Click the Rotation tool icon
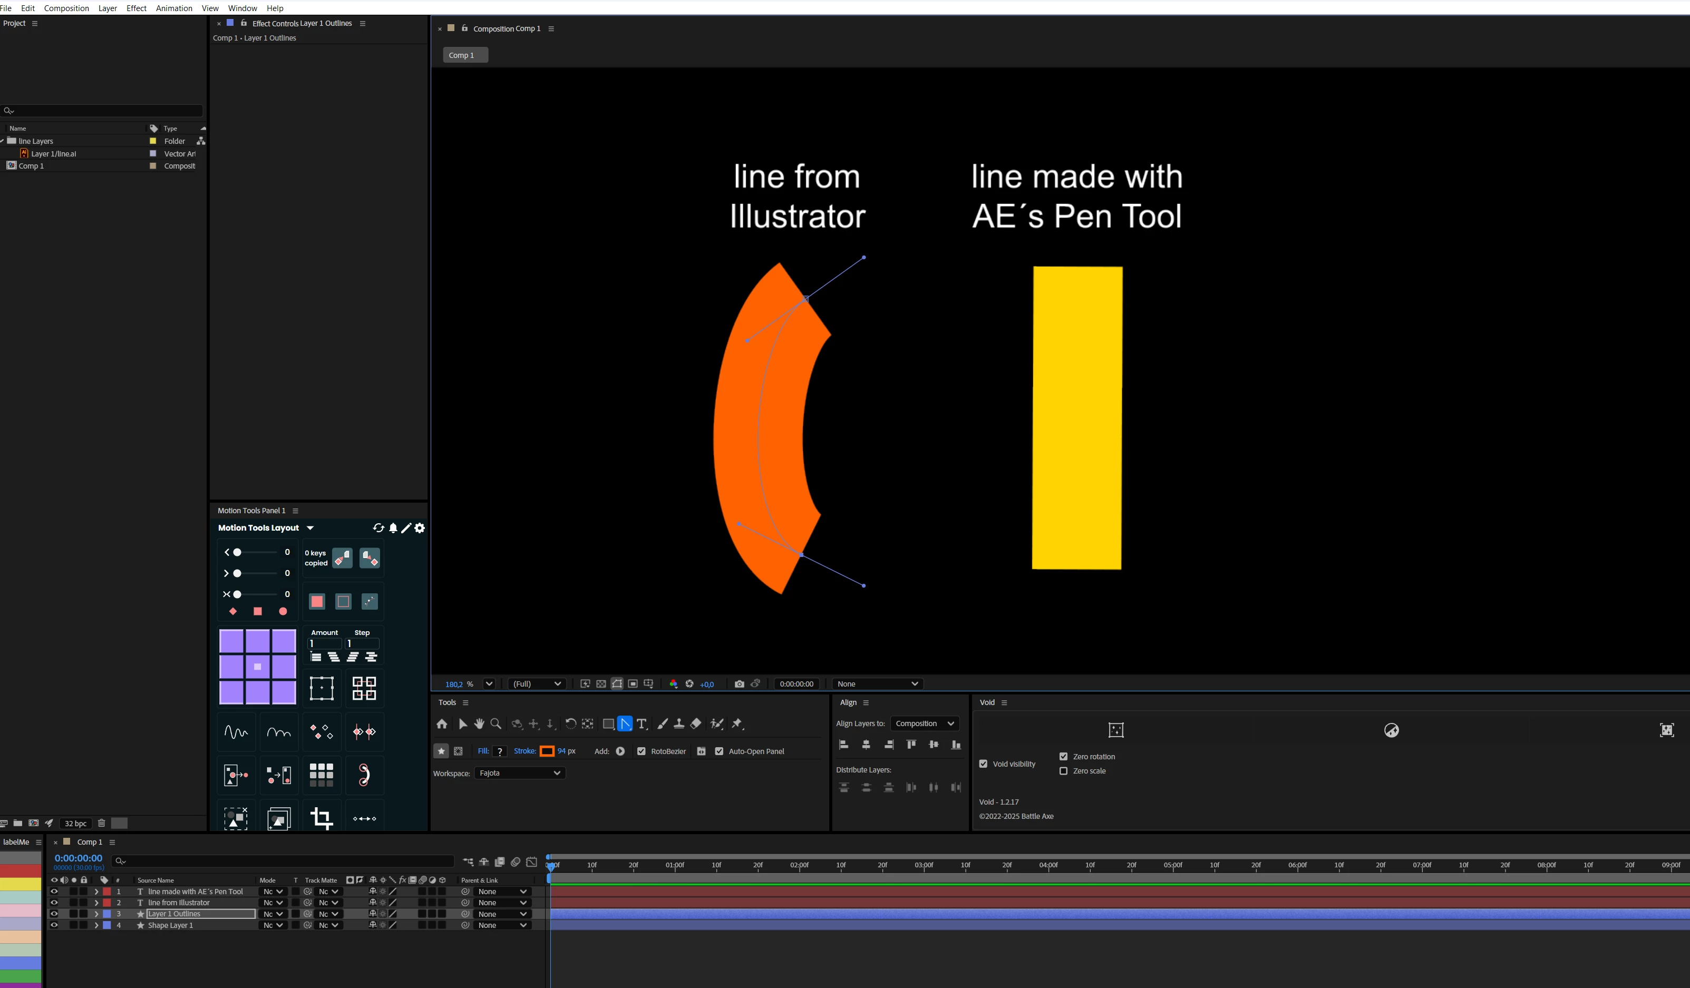 pos(571,723)
